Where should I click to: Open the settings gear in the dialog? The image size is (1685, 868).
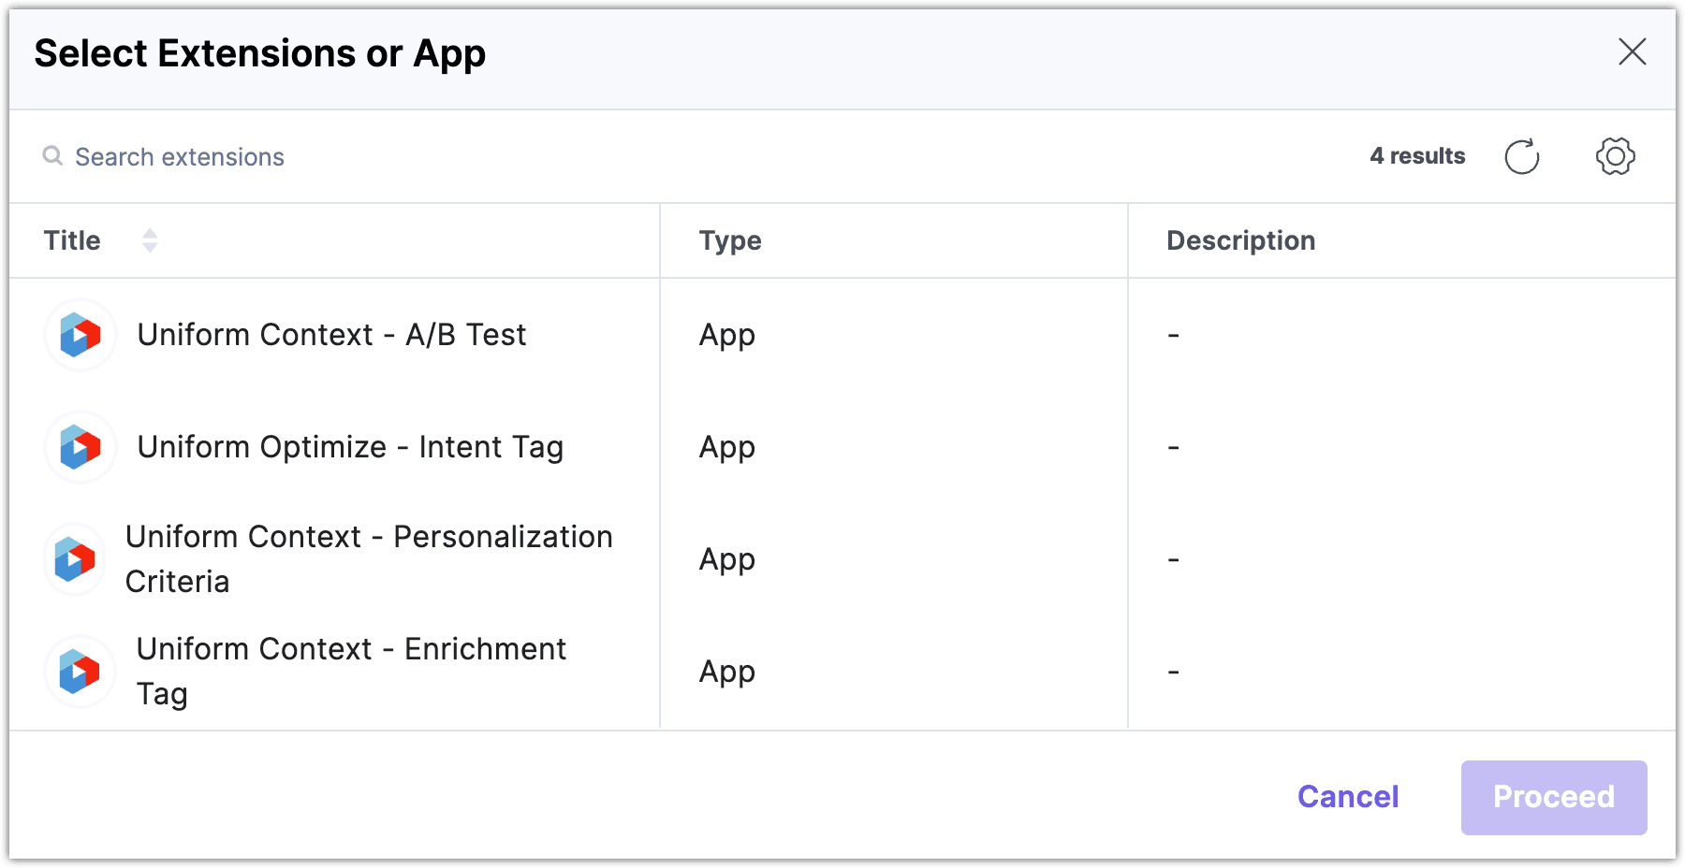tap(1614, 156)
